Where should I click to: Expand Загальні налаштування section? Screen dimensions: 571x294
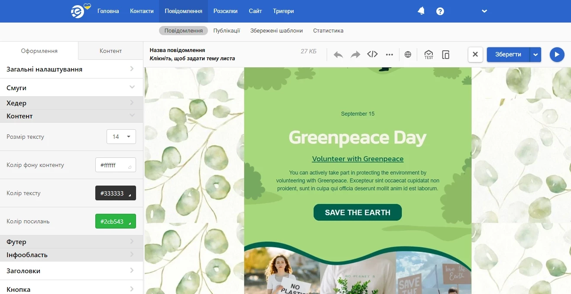[x=71, y=69]
